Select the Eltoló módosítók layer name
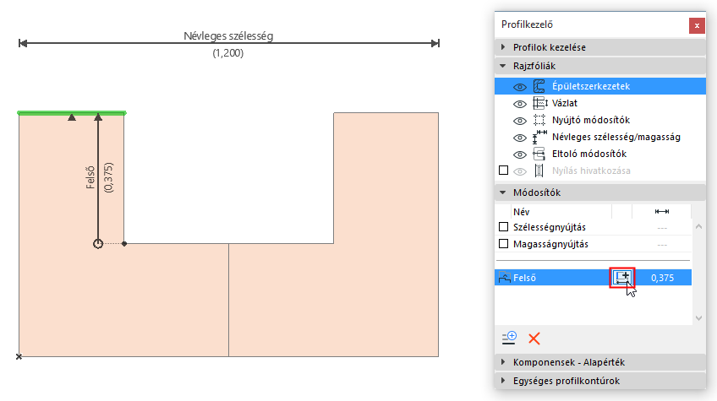This screenshot has width=717, height=401. tap(589, 154)
